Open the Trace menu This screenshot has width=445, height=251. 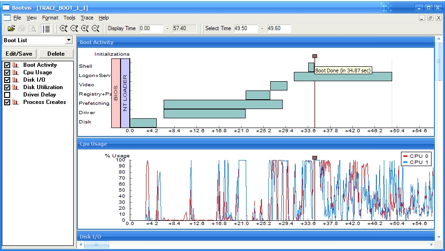[x=87, y=18]
